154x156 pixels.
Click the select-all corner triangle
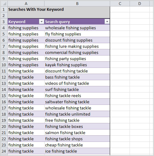pos(4,4)
